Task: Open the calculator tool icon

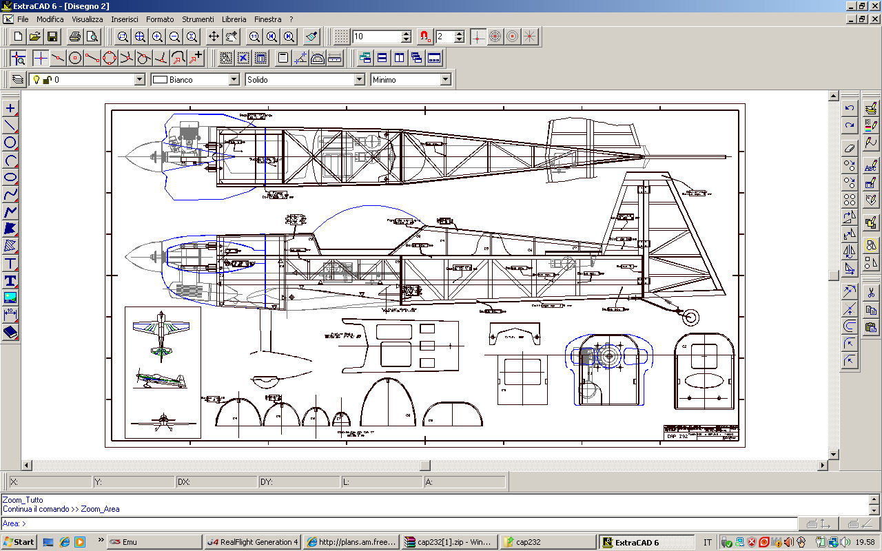Action: pyautogui.click(x=283, y=59)
